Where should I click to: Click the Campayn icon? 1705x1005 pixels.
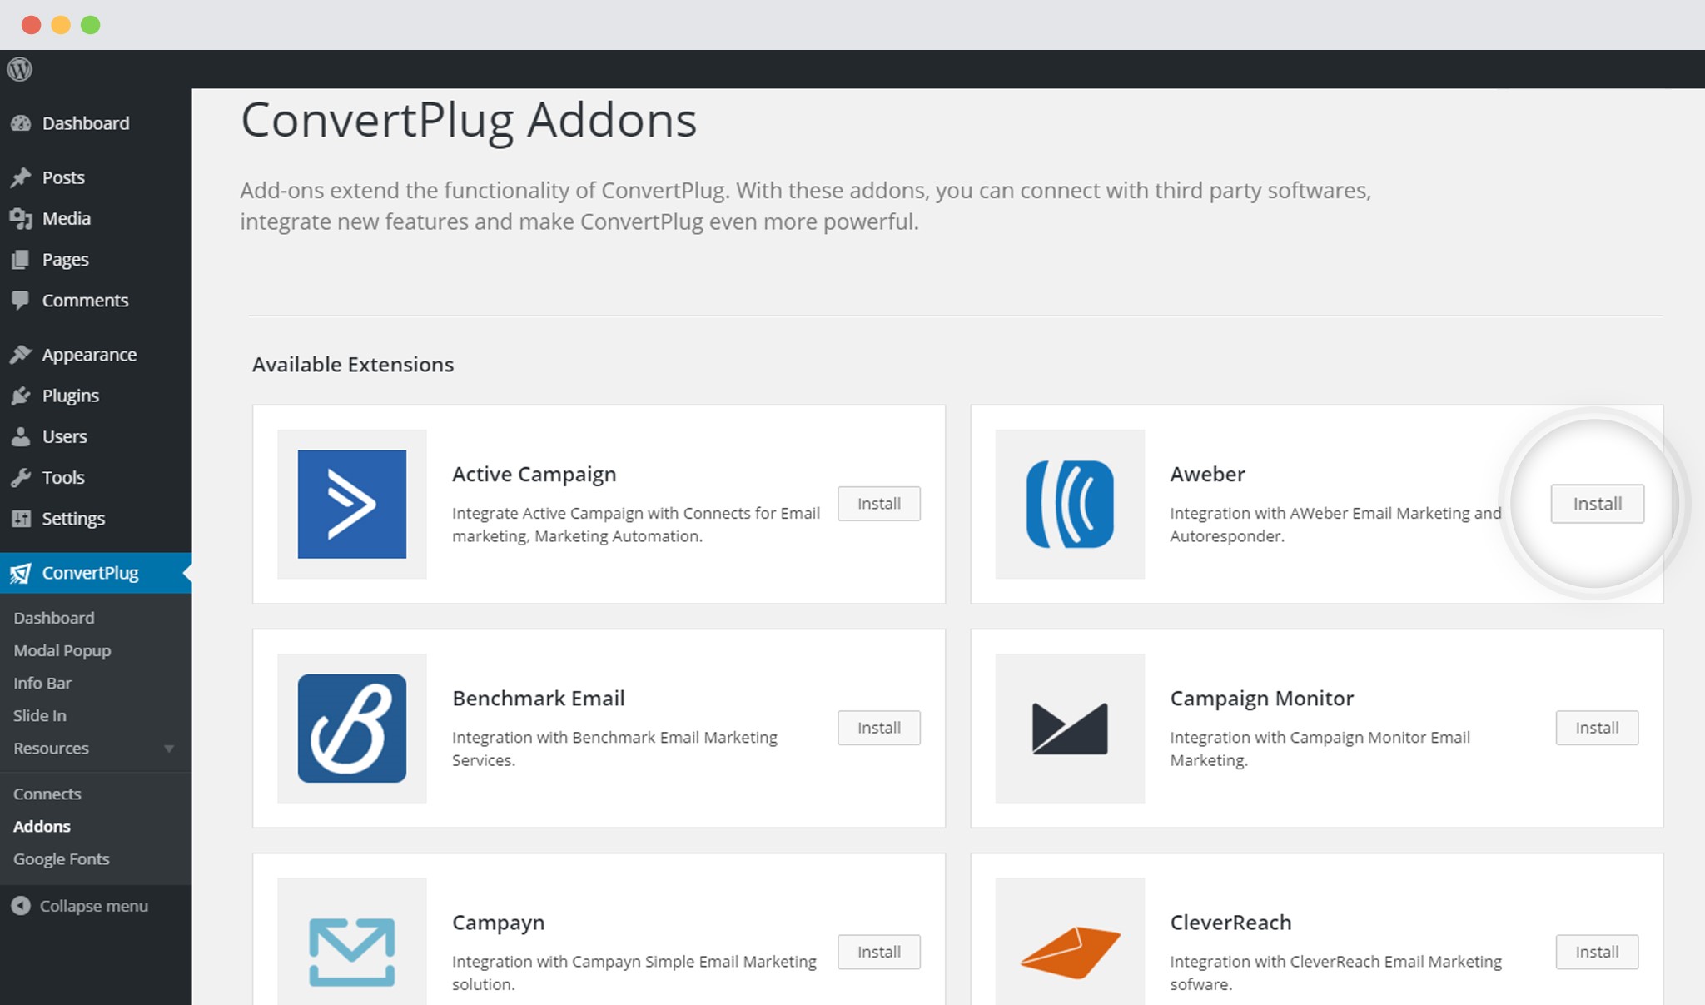click(x=351, y=953)
